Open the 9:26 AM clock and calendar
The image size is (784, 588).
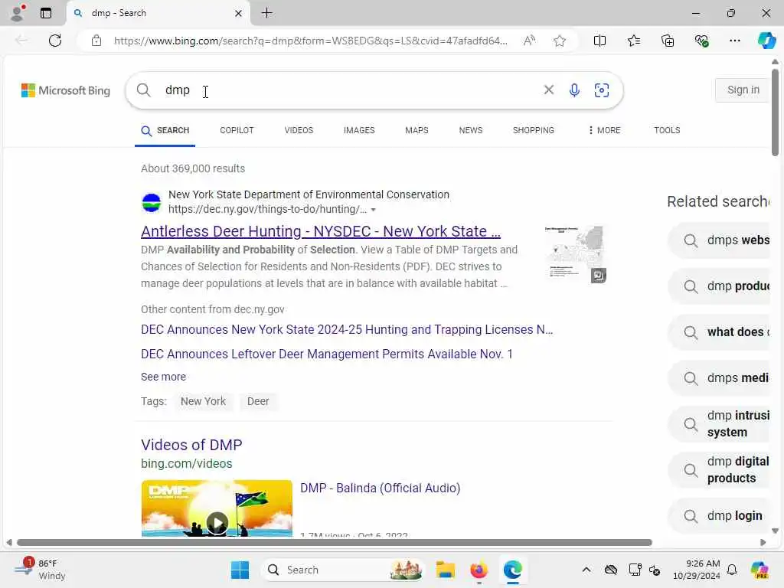click(x=697, y=570)
